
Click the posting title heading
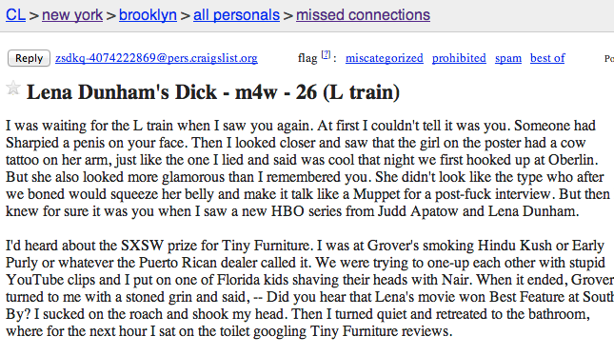(x=213, y=92)
